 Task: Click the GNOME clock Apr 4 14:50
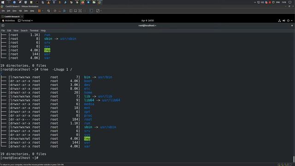pyautogui.click(x=147, y=20)
